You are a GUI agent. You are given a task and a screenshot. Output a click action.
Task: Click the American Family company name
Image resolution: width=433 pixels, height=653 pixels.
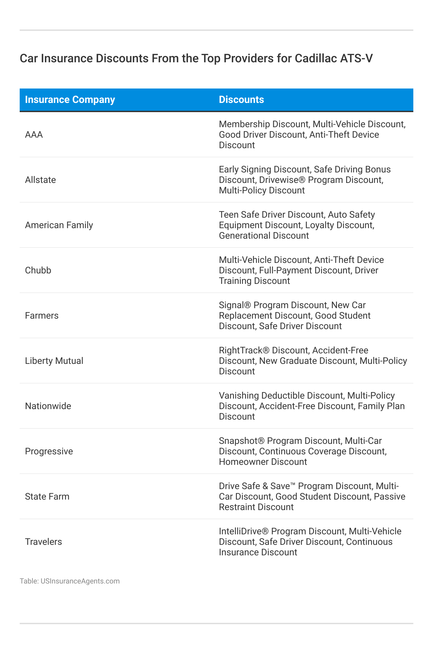pos(59,225)
